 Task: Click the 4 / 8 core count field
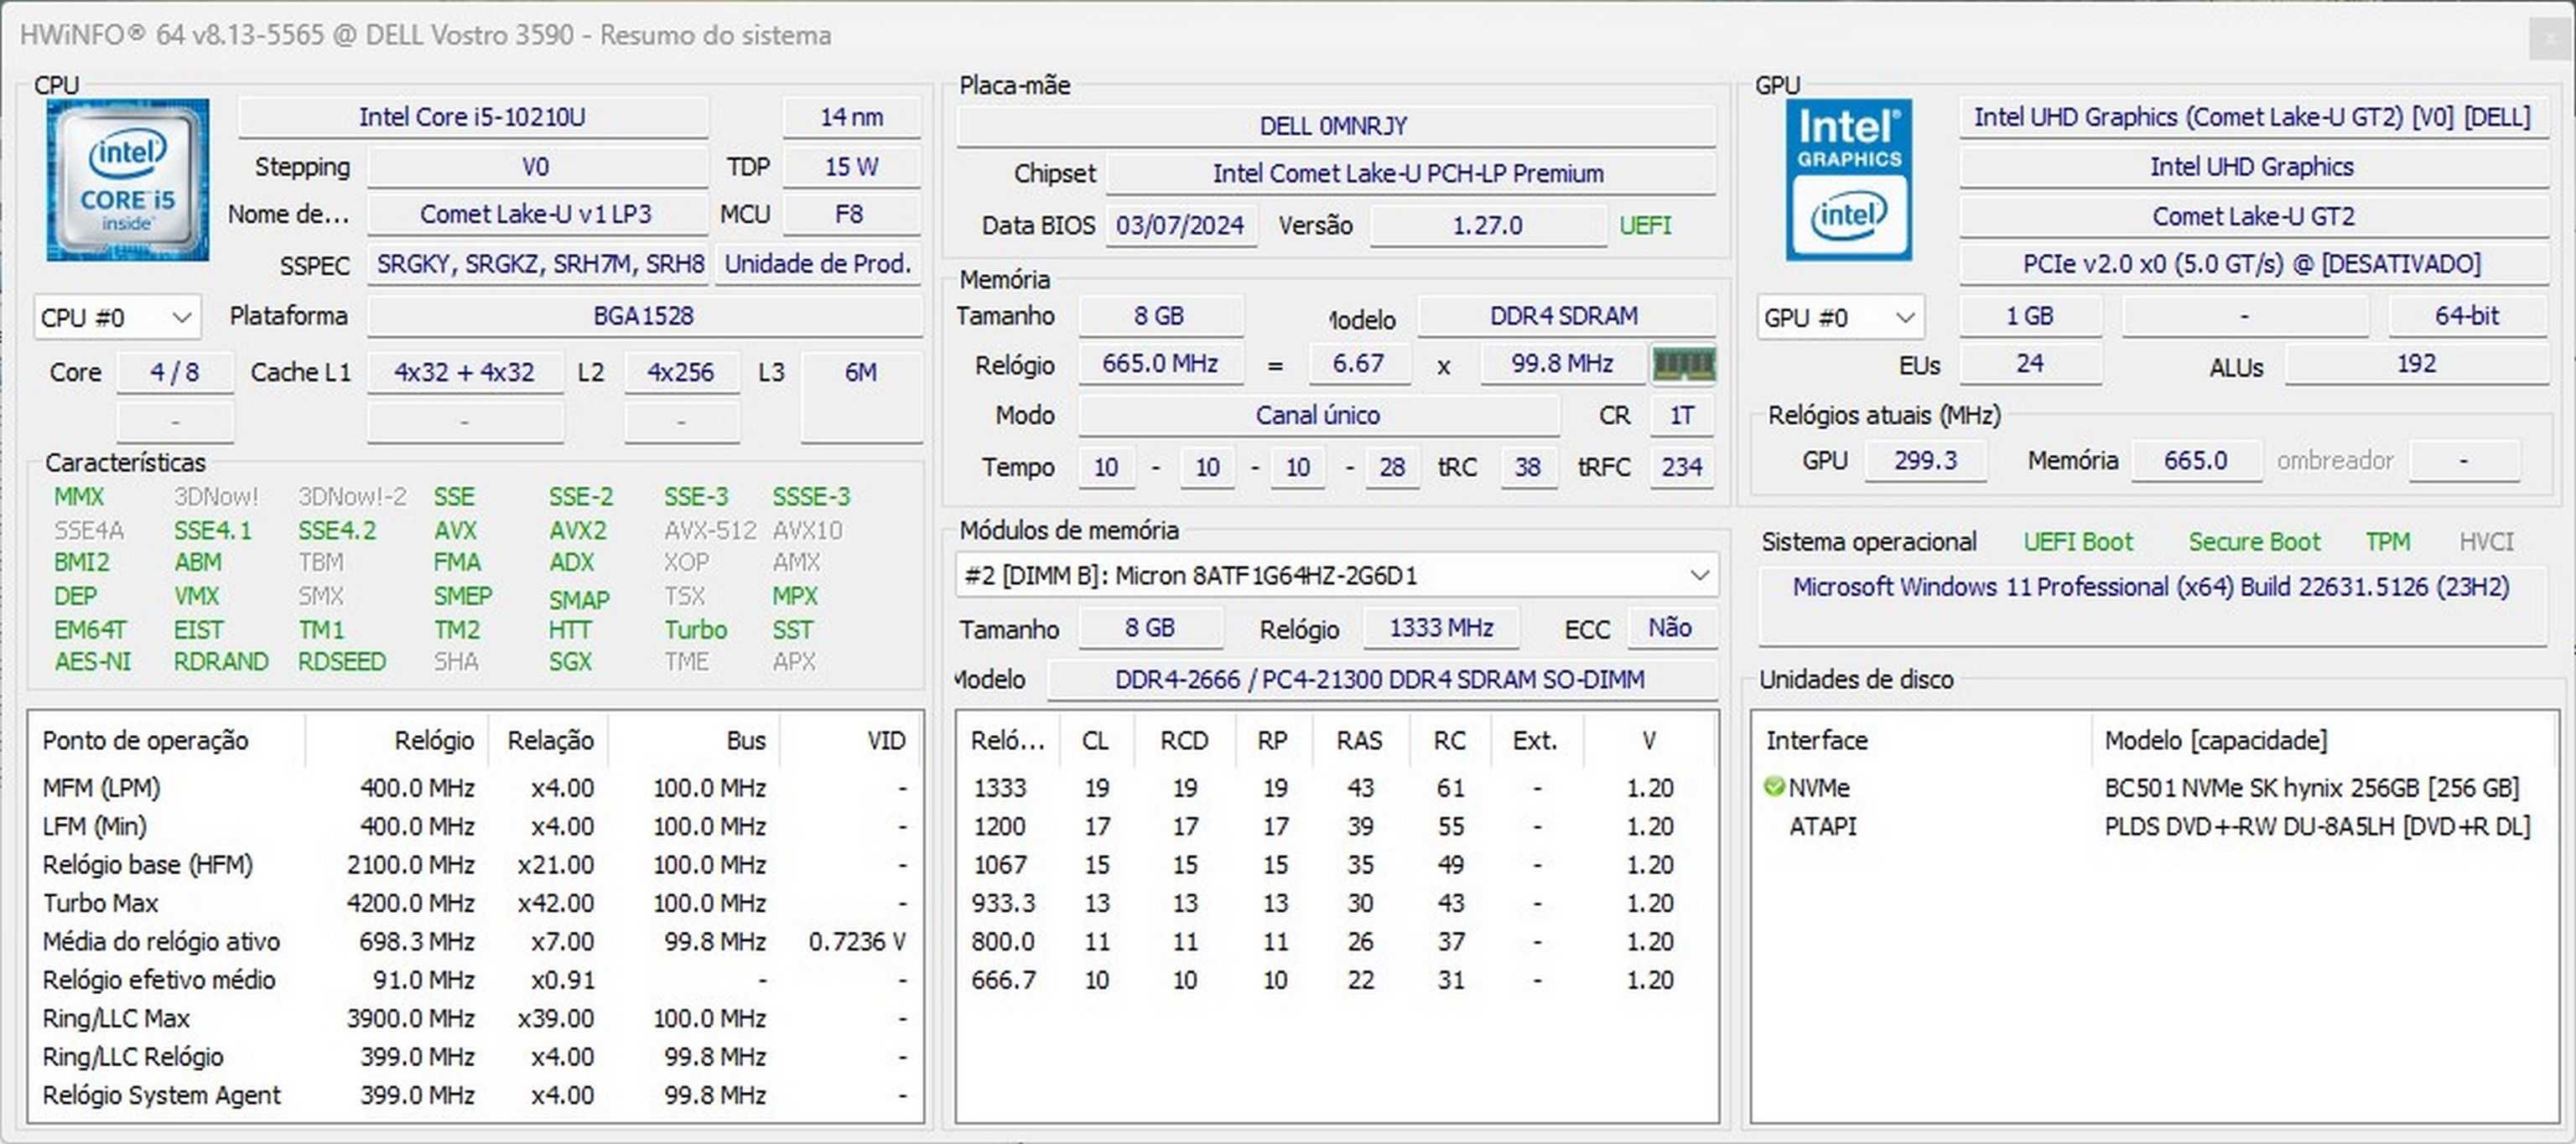pos(175,373)
